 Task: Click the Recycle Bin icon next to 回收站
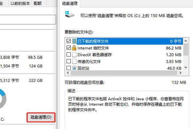(x=74, y=68)
